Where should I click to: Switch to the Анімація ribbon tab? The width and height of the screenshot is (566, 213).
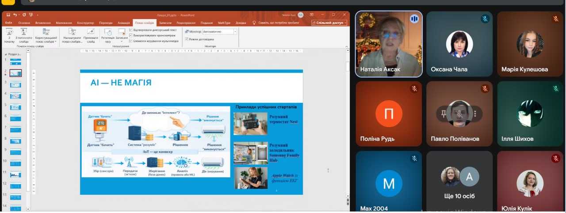click(125, 23)
